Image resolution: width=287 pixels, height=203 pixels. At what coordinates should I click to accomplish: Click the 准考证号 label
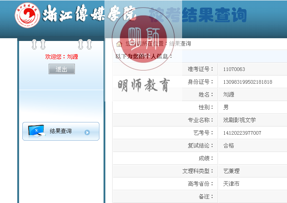tap(201, 69)
